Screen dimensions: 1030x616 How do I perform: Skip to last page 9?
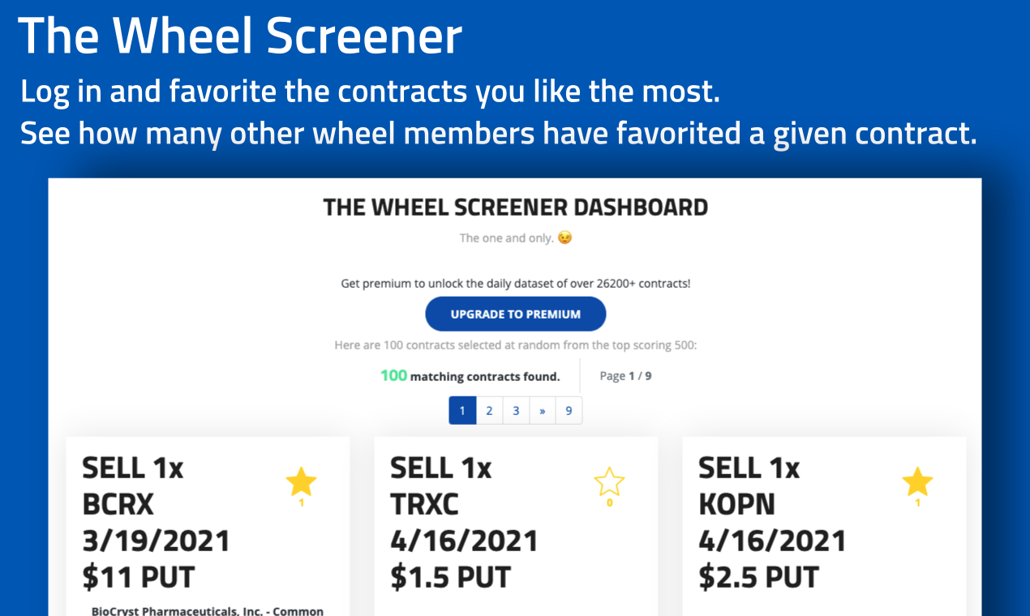coord(569,411)
